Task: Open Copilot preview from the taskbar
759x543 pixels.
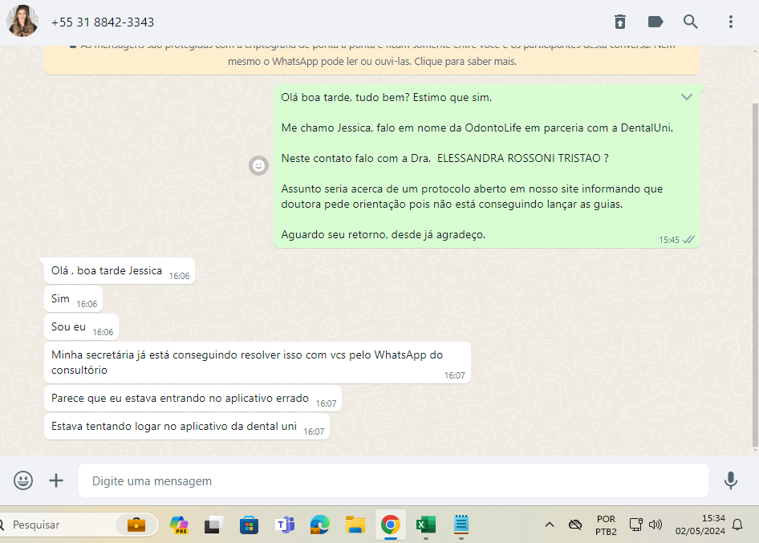Action: [x=179, y=525]
